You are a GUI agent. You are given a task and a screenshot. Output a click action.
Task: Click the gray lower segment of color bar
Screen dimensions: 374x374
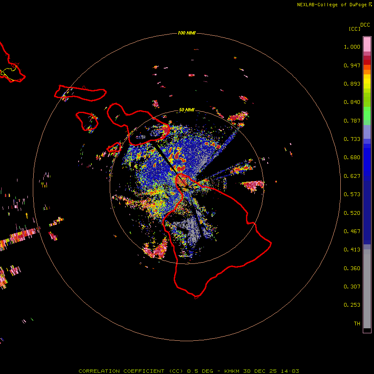[367, 289]
